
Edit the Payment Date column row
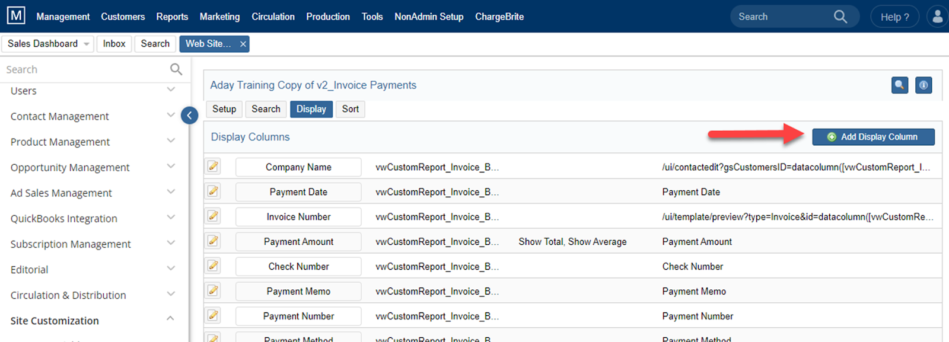(214, 191)
